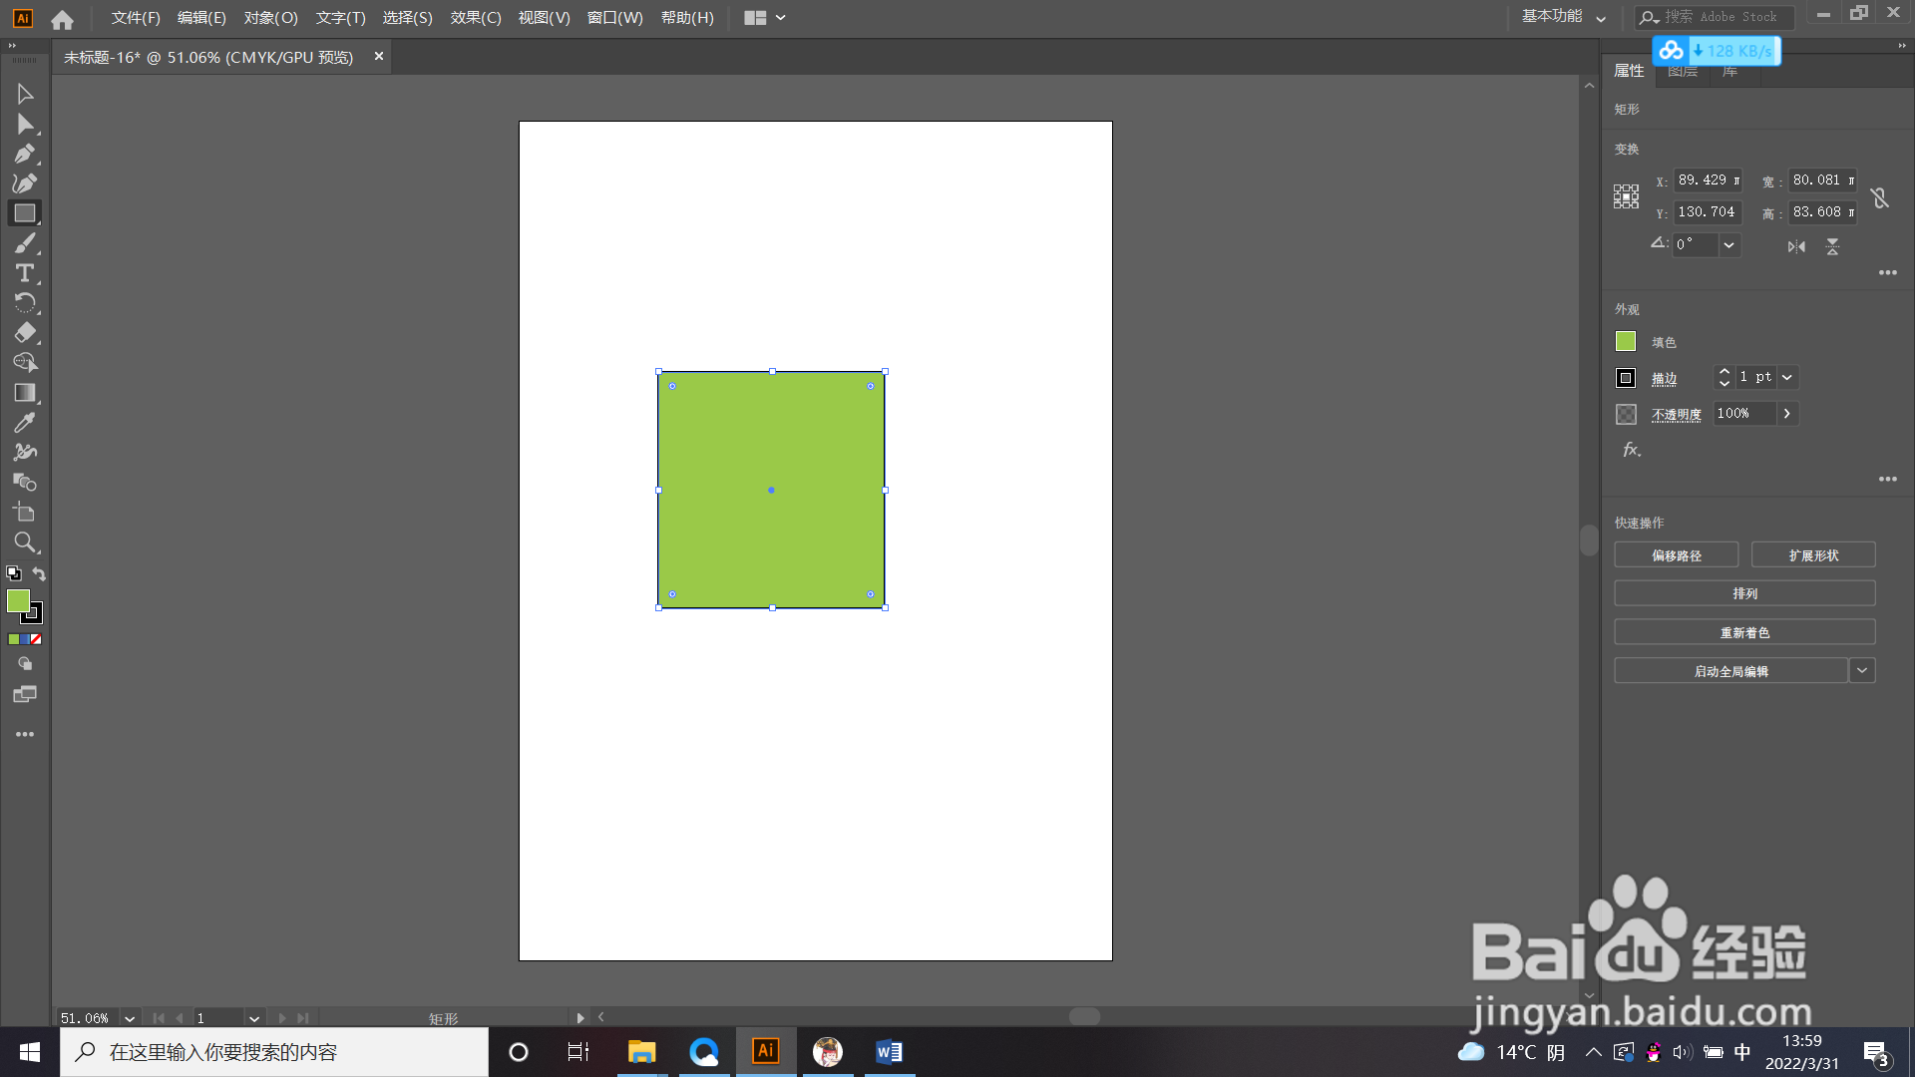Change the screen mode icon
This screenshot has width=1915, height=1077.
point(25,694)
